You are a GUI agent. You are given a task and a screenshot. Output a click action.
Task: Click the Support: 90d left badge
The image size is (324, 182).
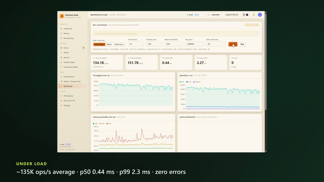232,15
